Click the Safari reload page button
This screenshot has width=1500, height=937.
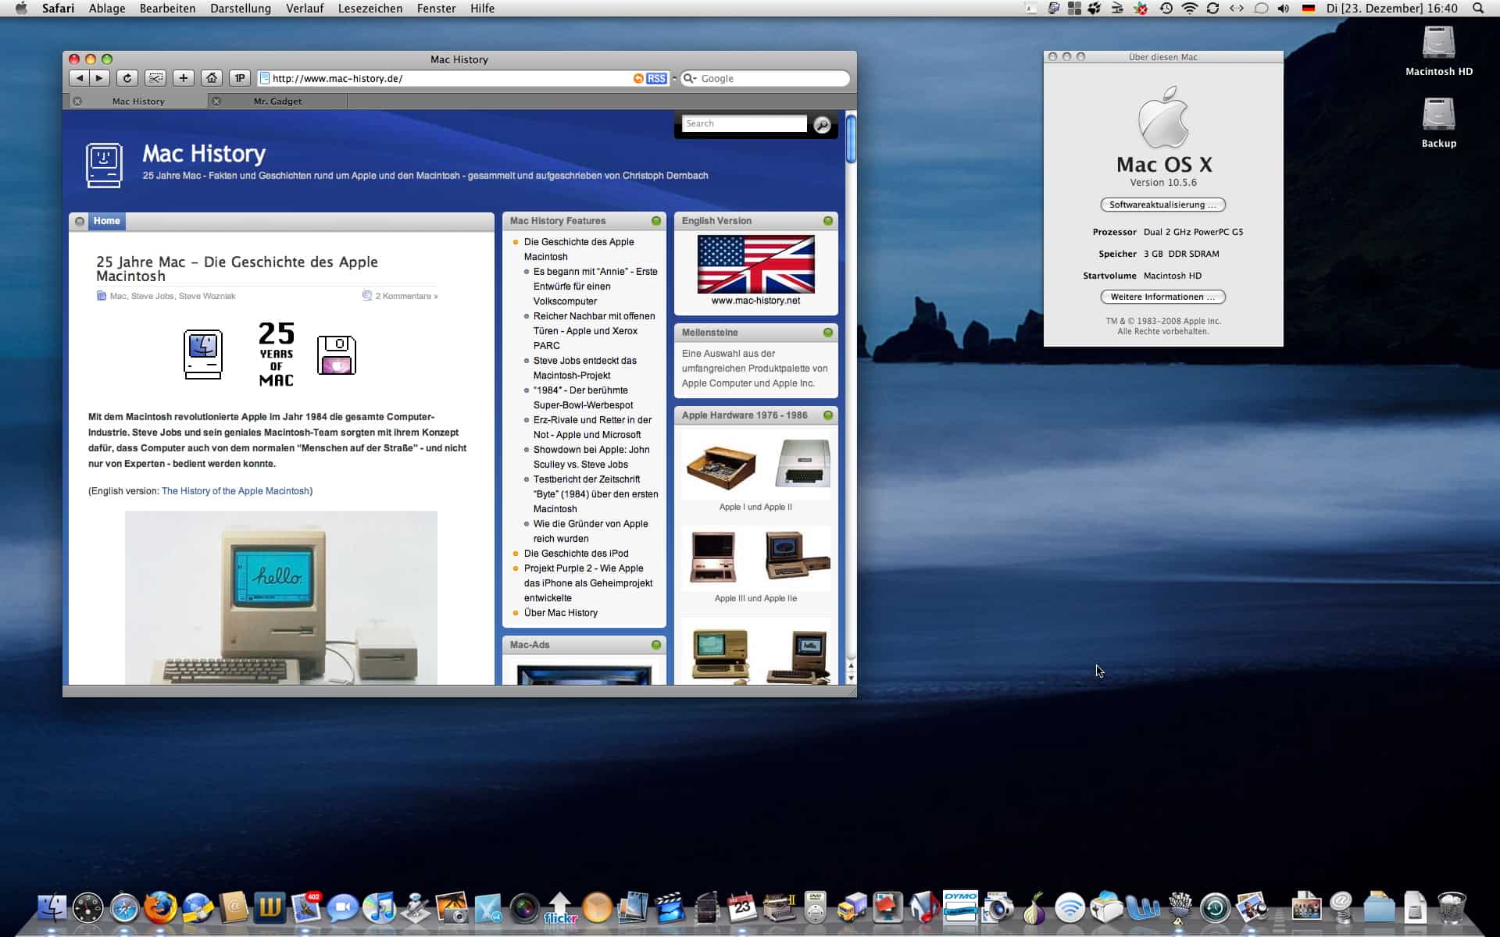coord(127,78)
